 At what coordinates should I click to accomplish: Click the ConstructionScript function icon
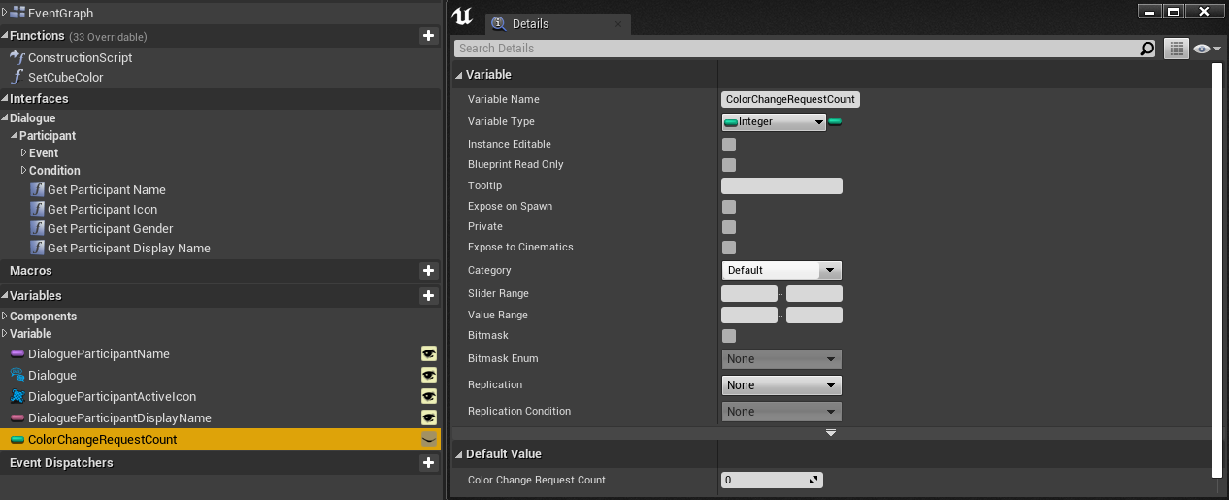coord(17,57)
